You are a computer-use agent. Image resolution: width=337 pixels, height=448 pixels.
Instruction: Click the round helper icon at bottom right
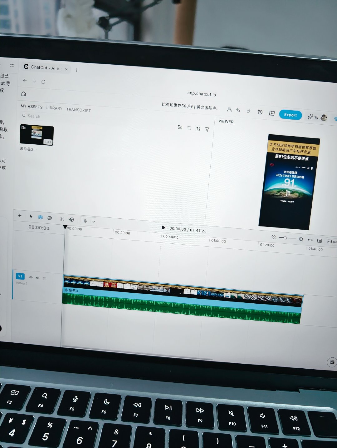(332, 362)
